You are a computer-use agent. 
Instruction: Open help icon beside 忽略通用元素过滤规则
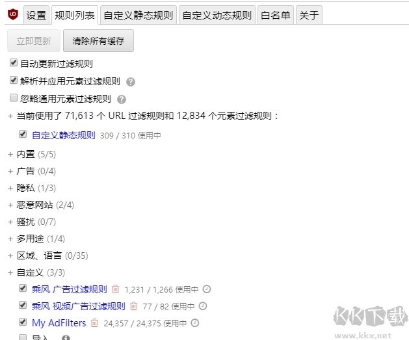coord(122,99)
